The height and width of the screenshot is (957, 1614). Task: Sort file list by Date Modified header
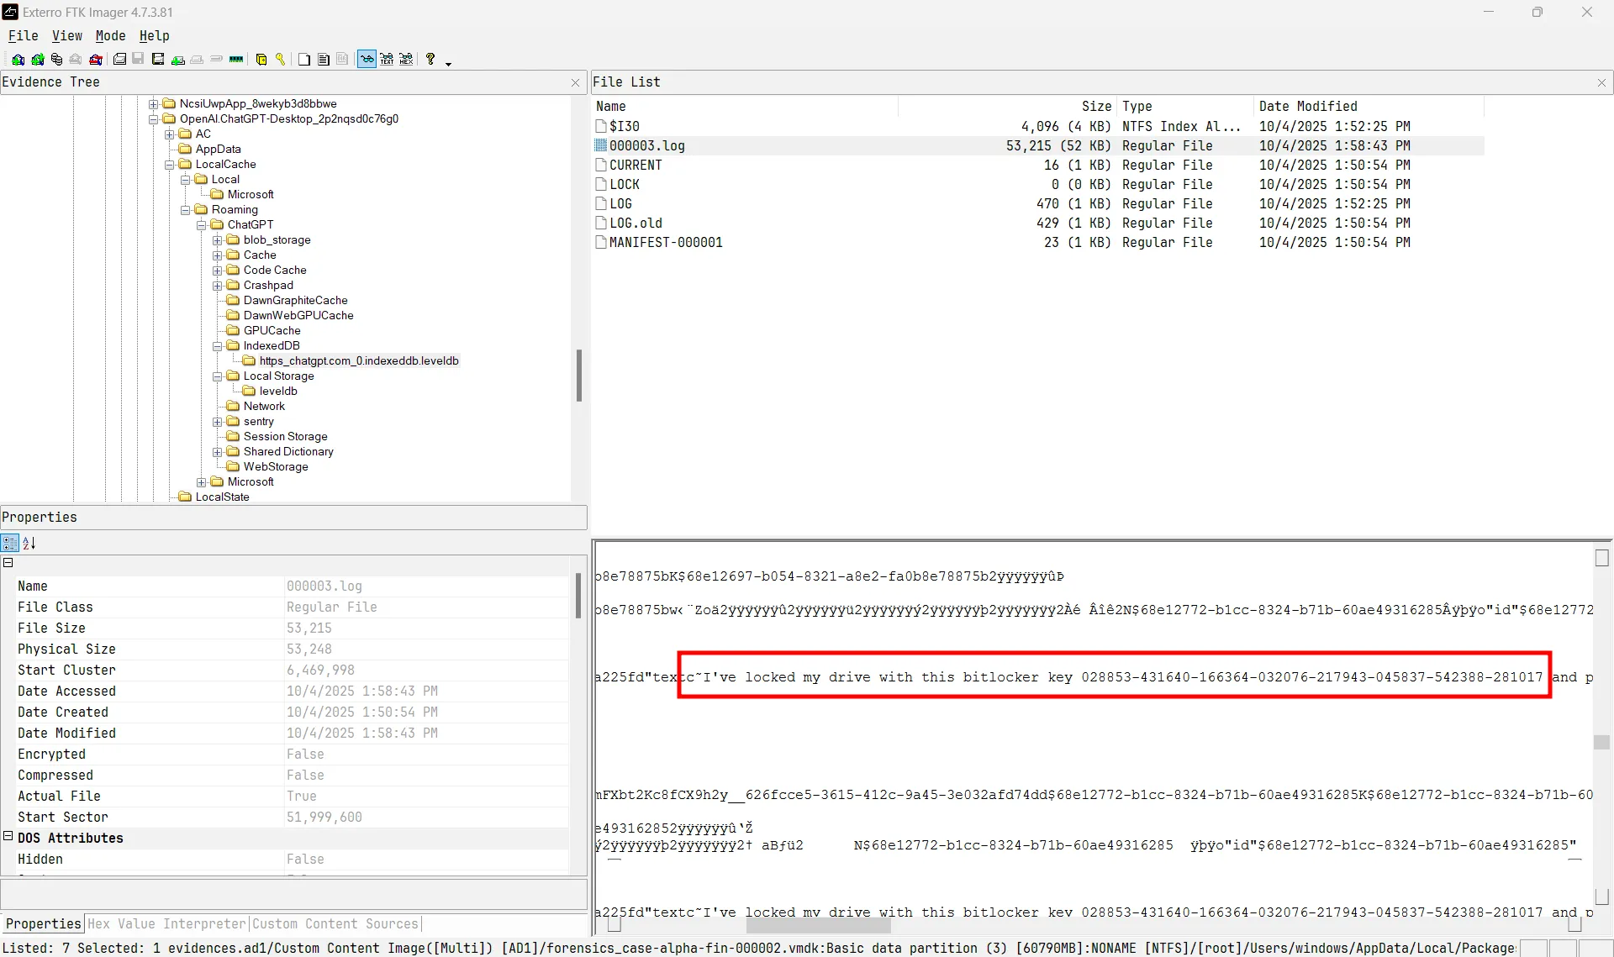[x=1307, y=107]
